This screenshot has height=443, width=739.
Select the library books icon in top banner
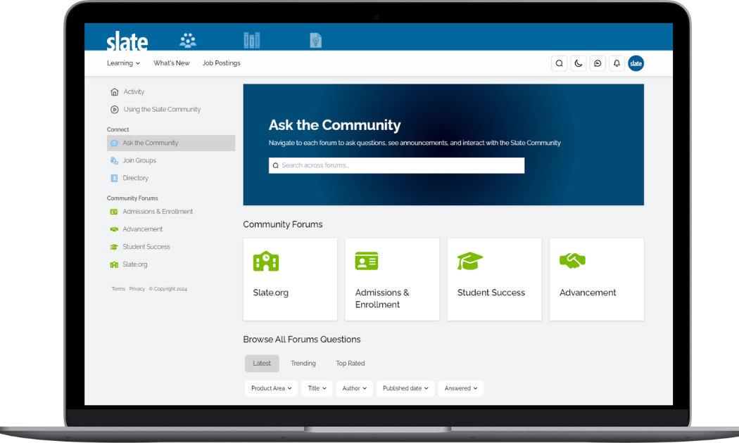point(251,40)
